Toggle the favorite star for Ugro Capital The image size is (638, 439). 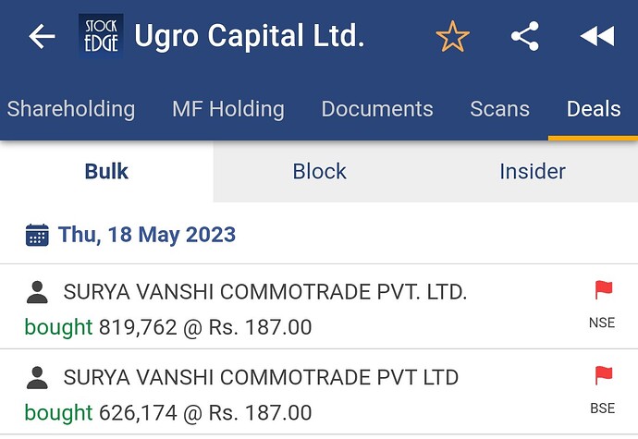click(x=452, y=37)
